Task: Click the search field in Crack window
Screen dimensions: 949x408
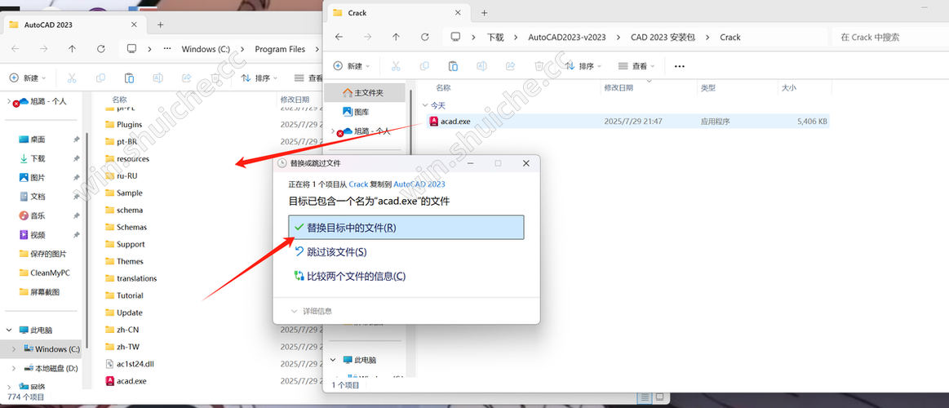Action: pyautogui.click(x=889, y=37)
